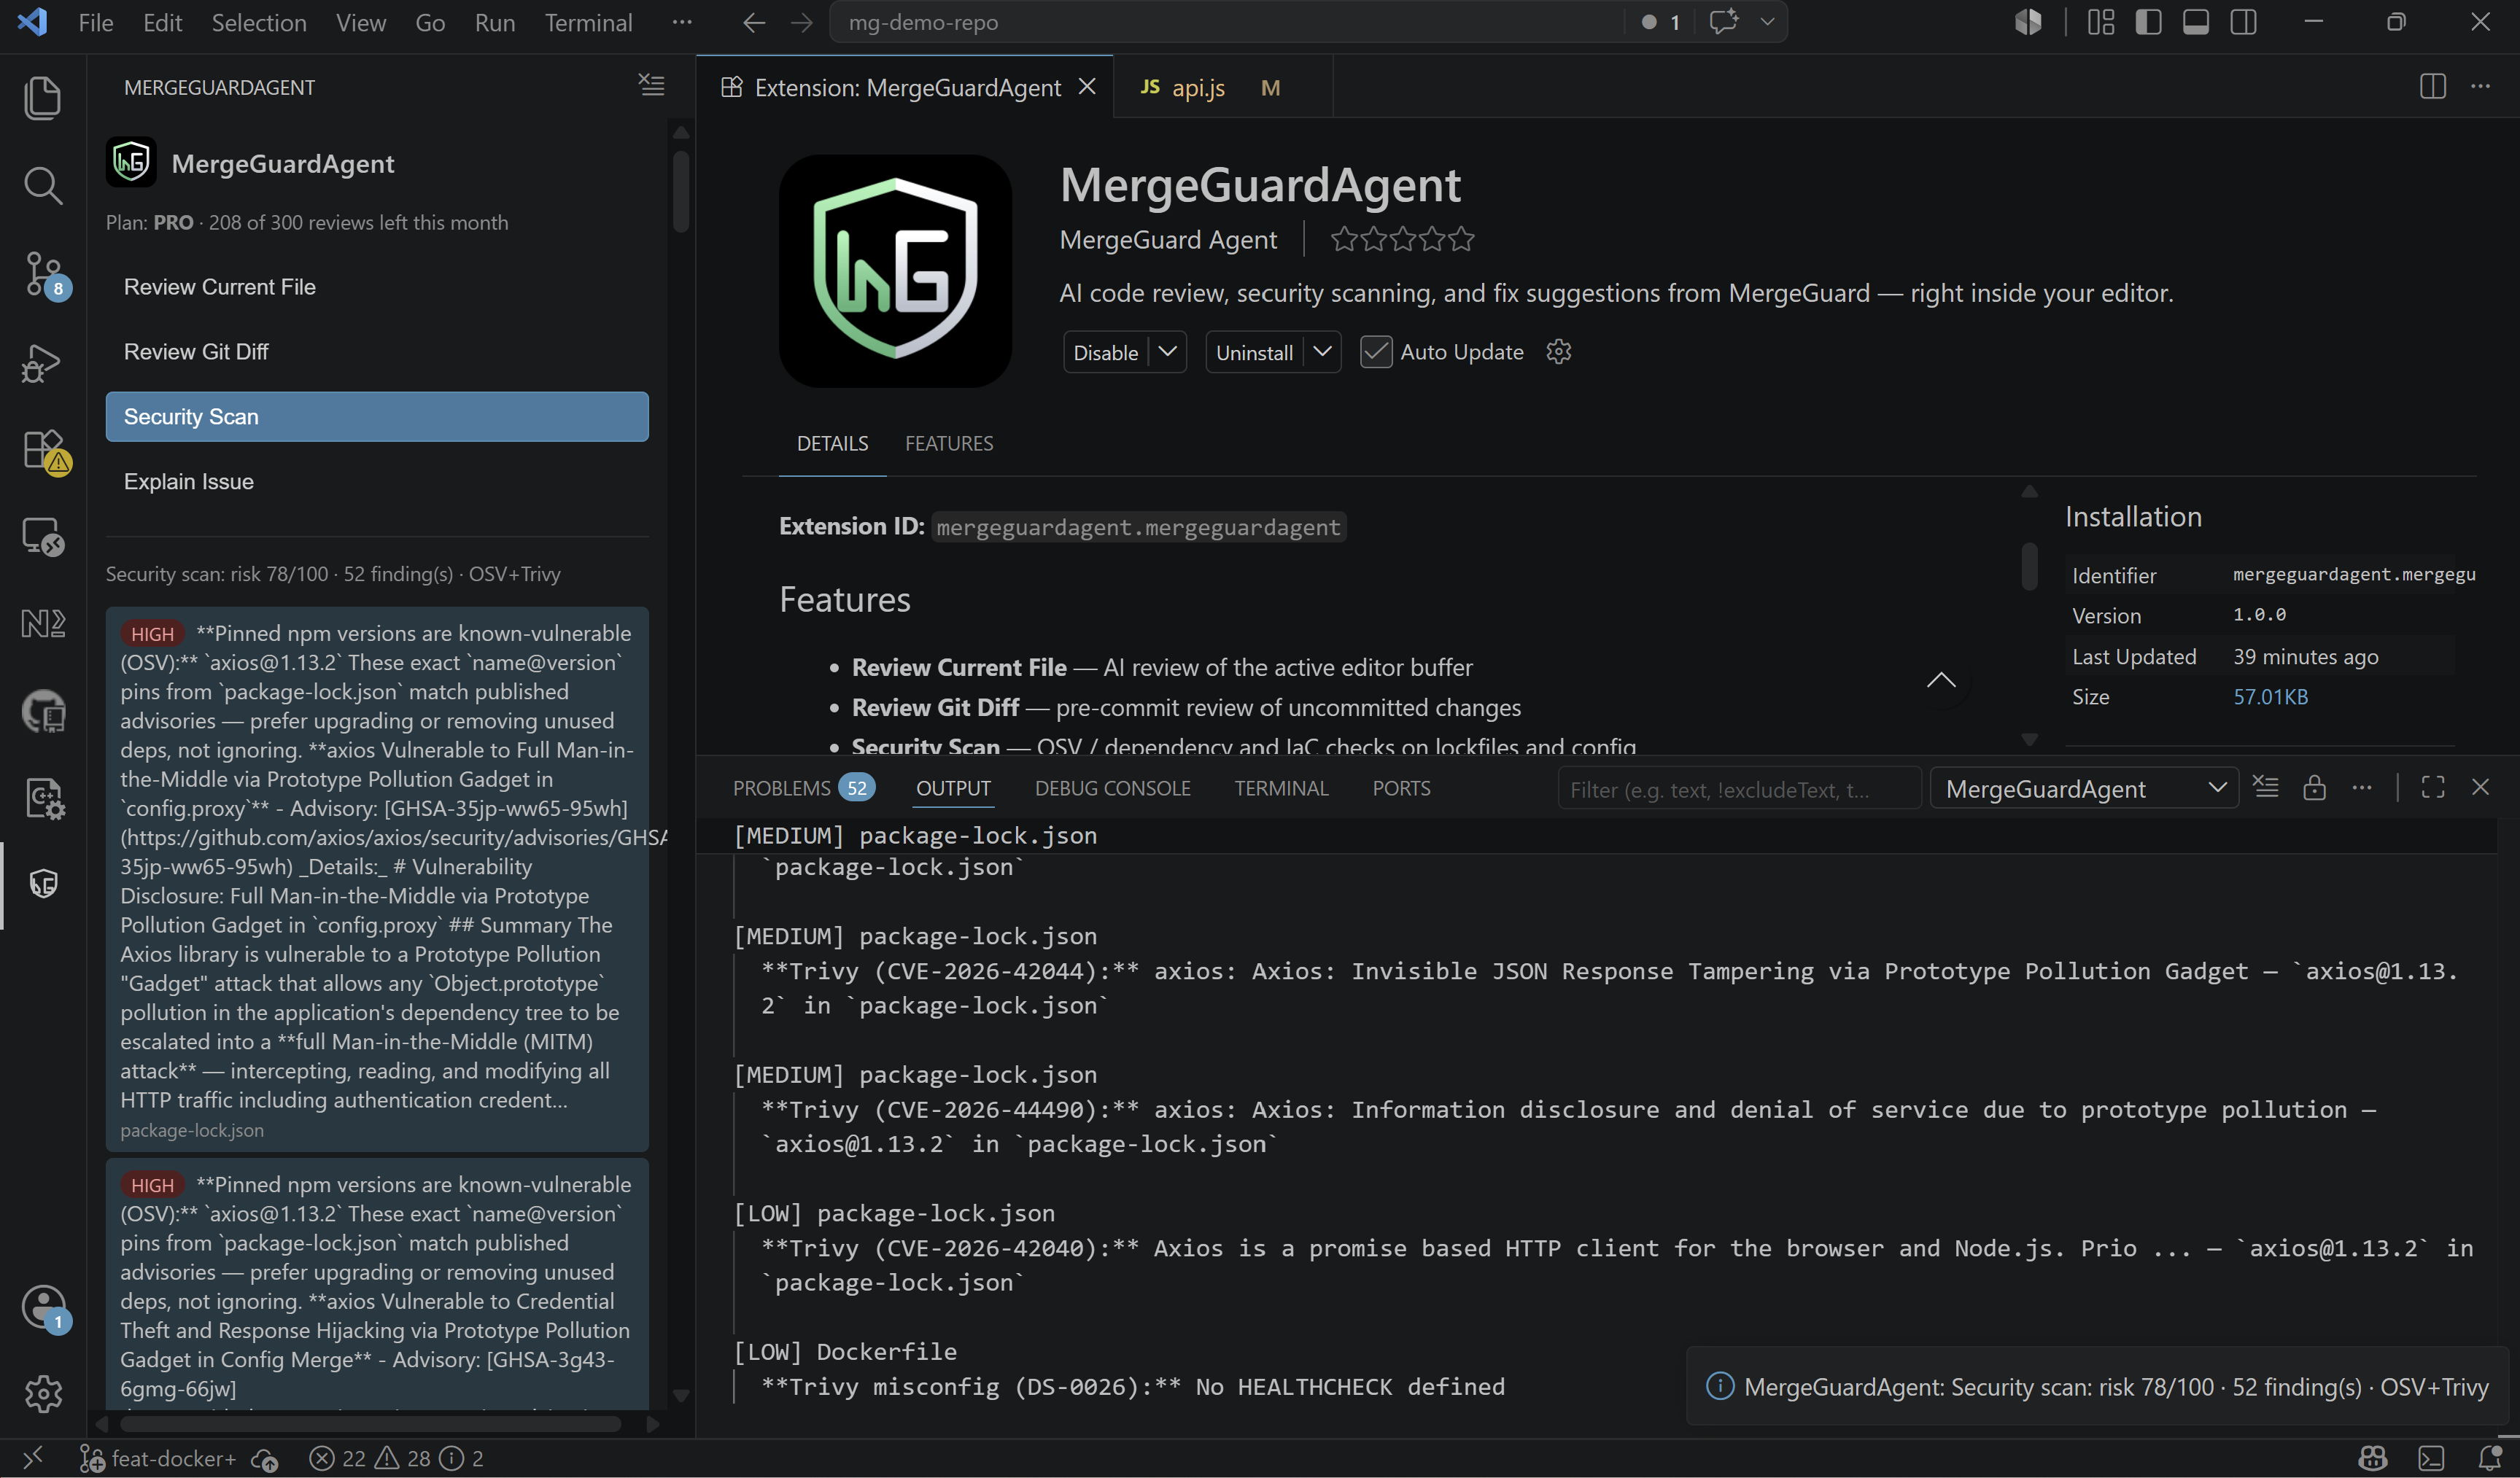Viewport: 2520px width, 1478px height.
Task: Toggle output scroll lock icon
Action: (2314, 788)
